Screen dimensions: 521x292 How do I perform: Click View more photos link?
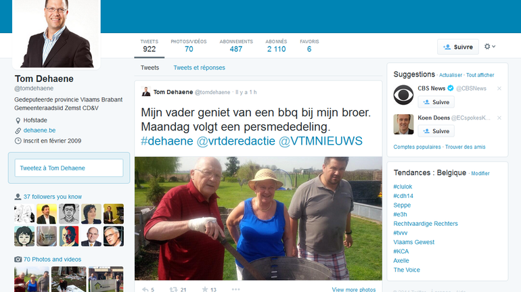click(x=353, y=289)
